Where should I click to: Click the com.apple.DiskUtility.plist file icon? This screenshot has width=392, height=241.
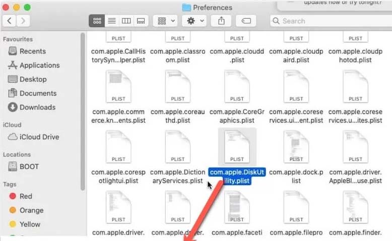click(x=237, y=147)
